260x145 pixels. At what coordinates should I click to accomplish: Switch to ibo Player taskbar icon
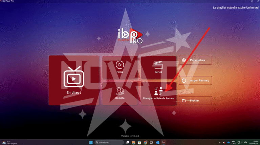tap(164, 142)
